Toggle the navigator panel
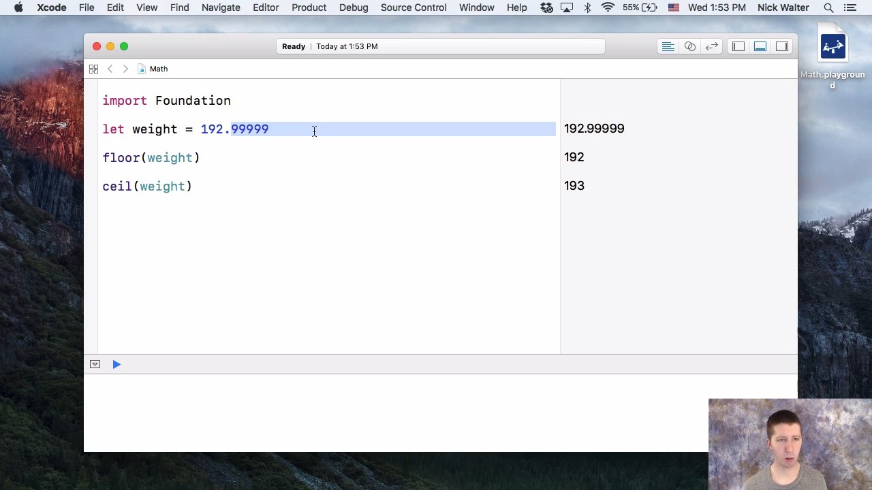This screenshot has width=872, height=490. coord(738,46)
